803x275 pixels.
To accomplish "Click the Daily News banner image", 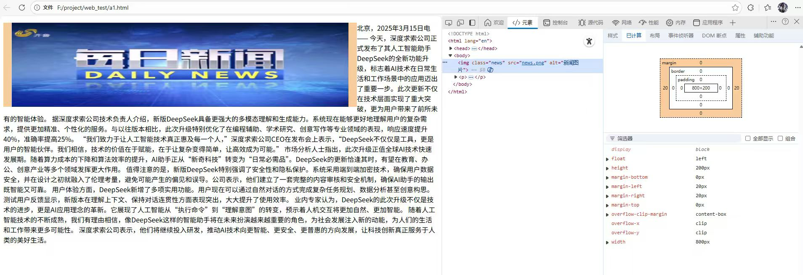I will tap(180, 65).
